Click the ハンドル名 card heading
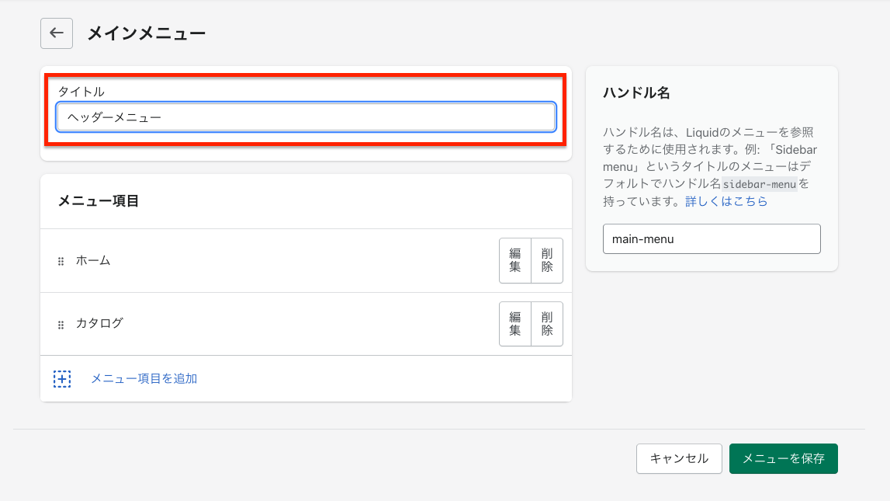890x501 pixels. (636, 93)
